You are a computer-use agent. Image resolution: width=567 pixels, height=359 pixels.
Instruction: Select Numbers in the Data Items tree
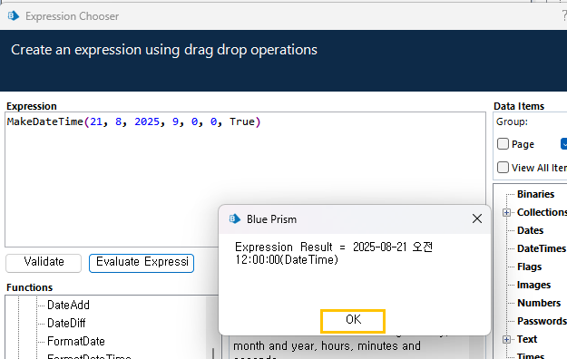539,303
